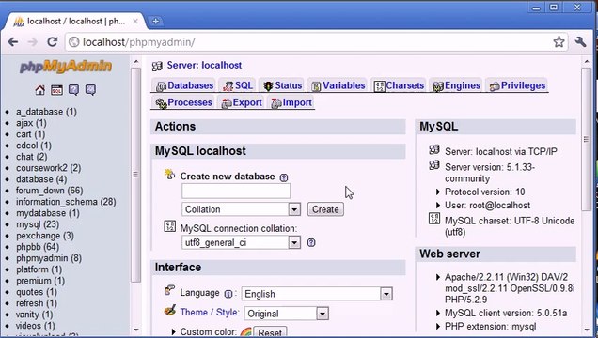Open utf8_general_ci connection collation dropdown

[x=241, y=242]
